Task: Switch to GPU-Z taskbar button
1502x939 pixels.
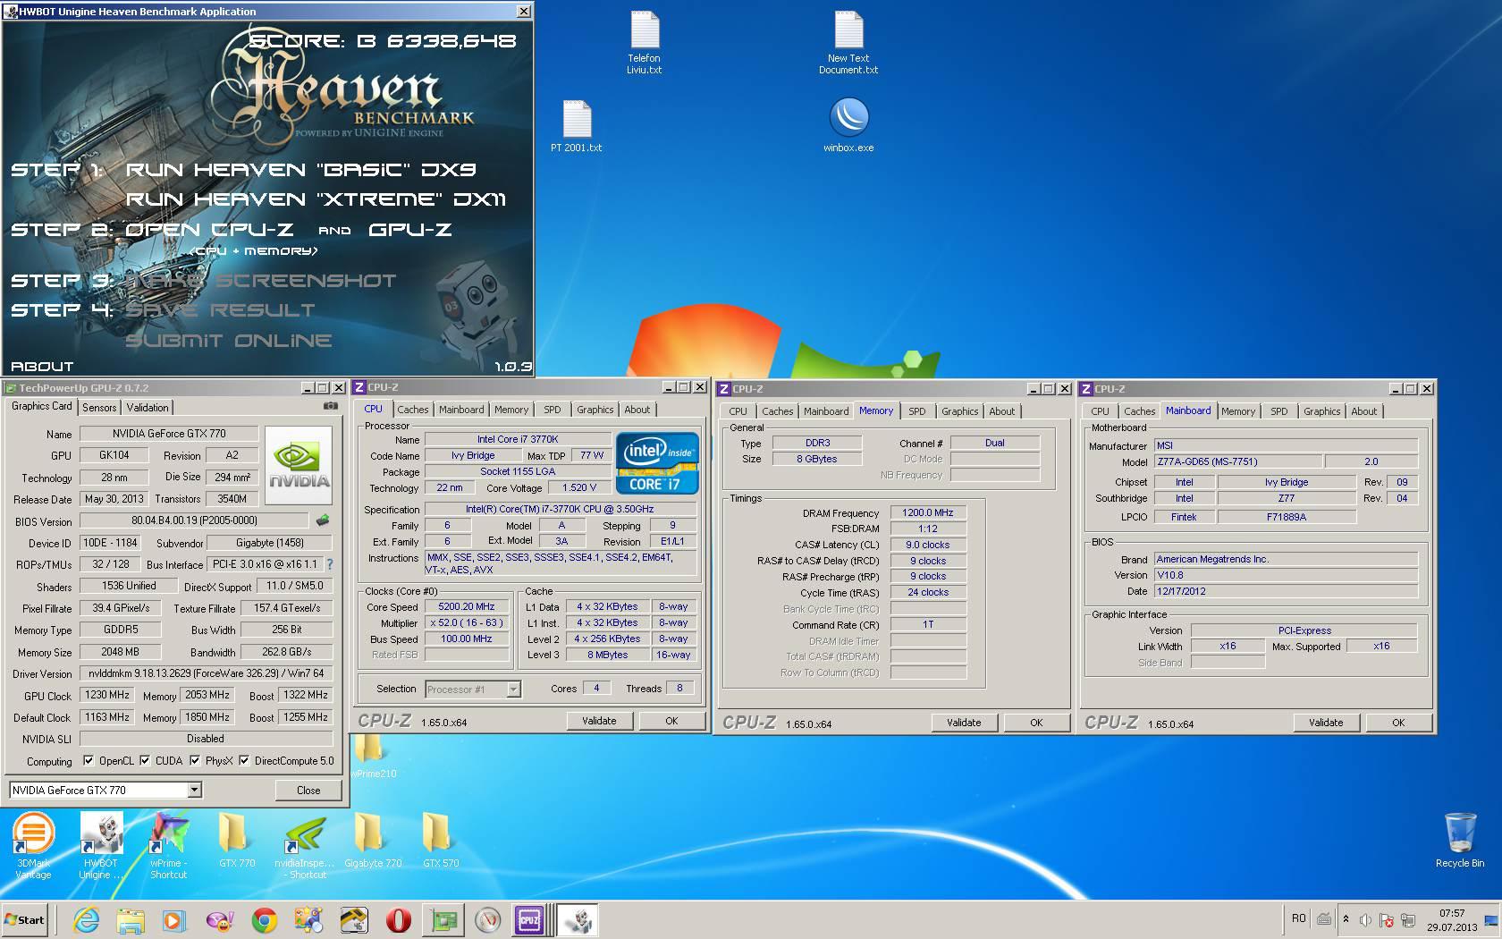Action: point(443,919)
